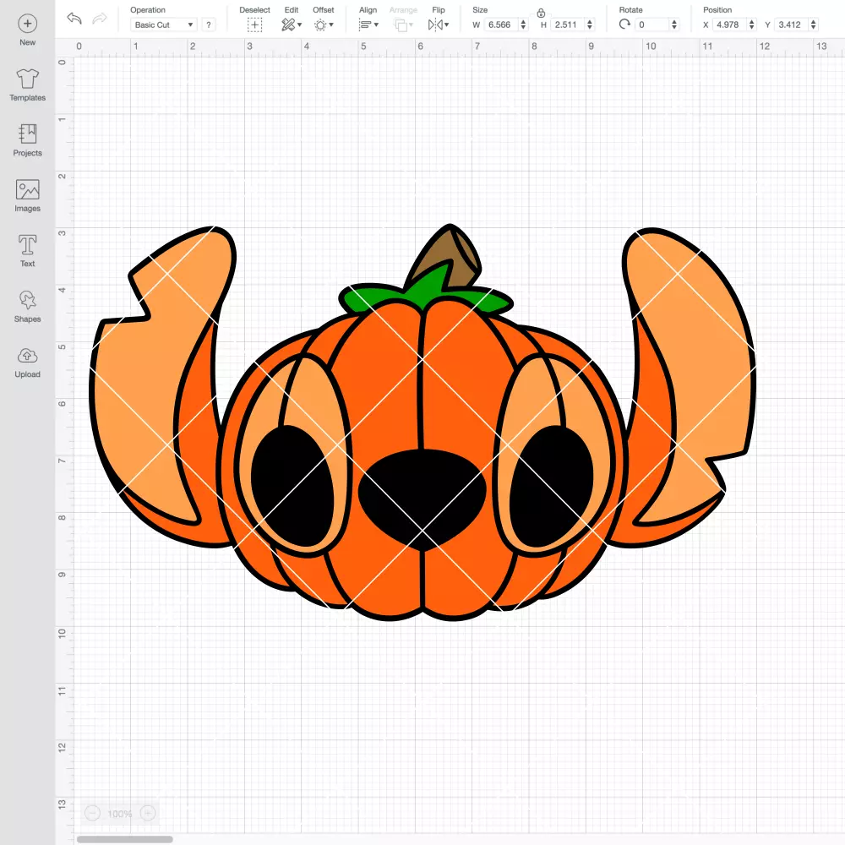Open the Offset tool
The image size is (845, 845).
[x=324, y=25]
